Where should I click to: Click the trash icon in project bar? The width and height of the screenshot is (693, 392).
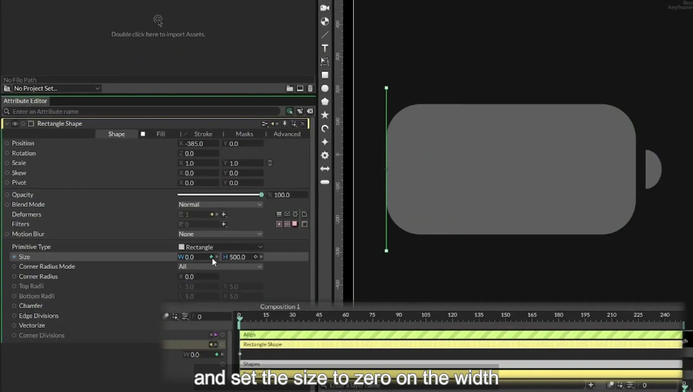[x=310, y=88]
